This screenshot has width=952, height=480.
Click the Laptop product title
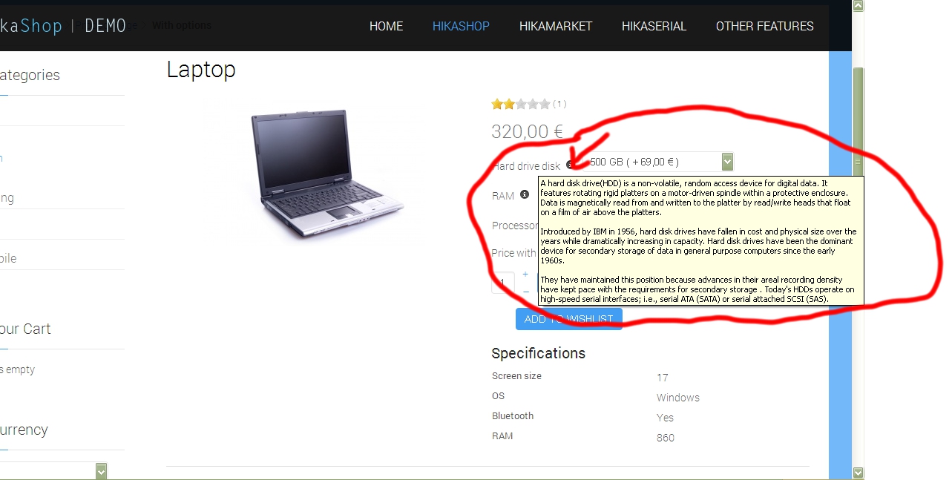pyautogui.click(x=201, y=69)
